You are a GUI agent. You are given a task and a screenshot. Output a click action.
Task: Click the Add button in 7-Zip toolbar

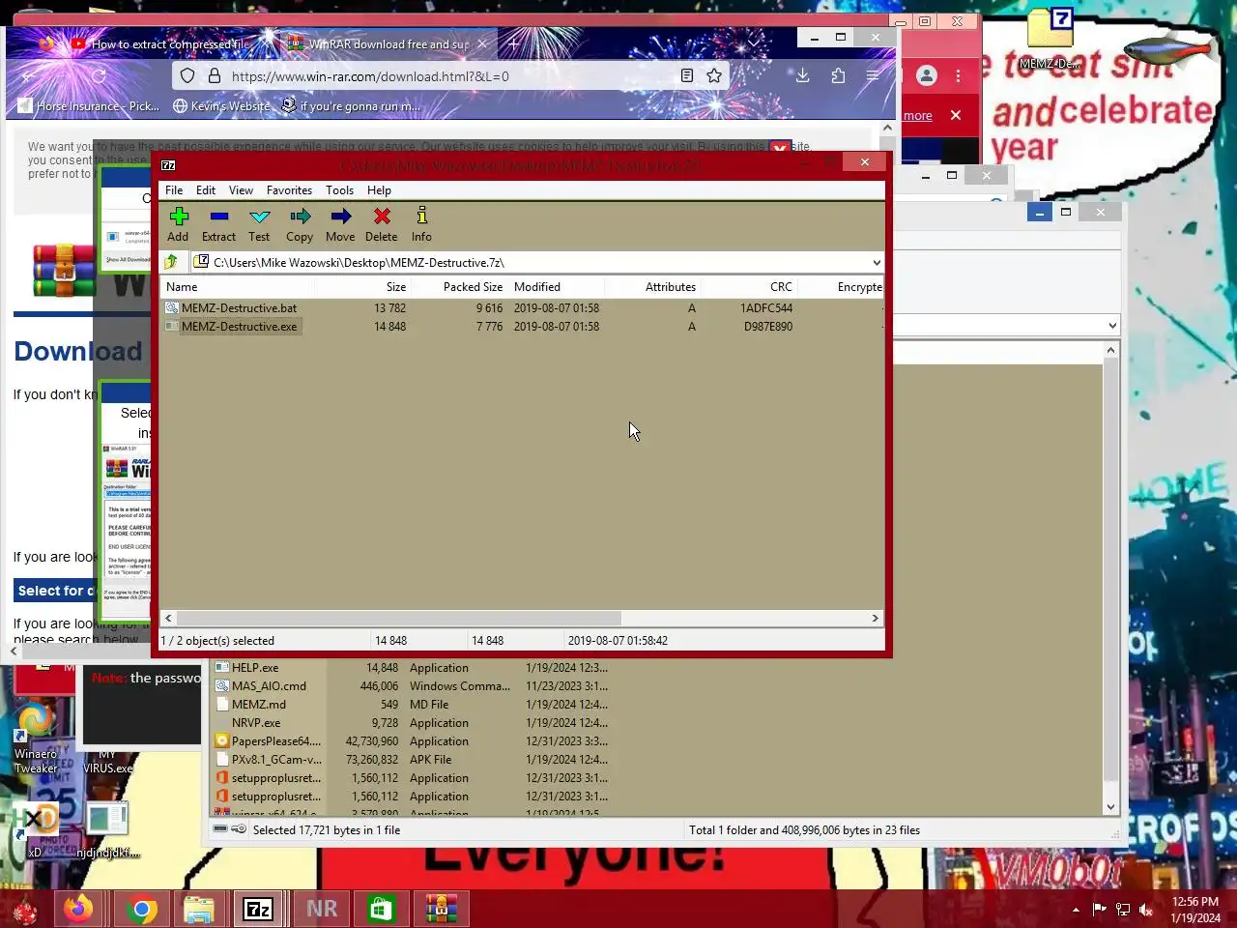coord(178,224)
